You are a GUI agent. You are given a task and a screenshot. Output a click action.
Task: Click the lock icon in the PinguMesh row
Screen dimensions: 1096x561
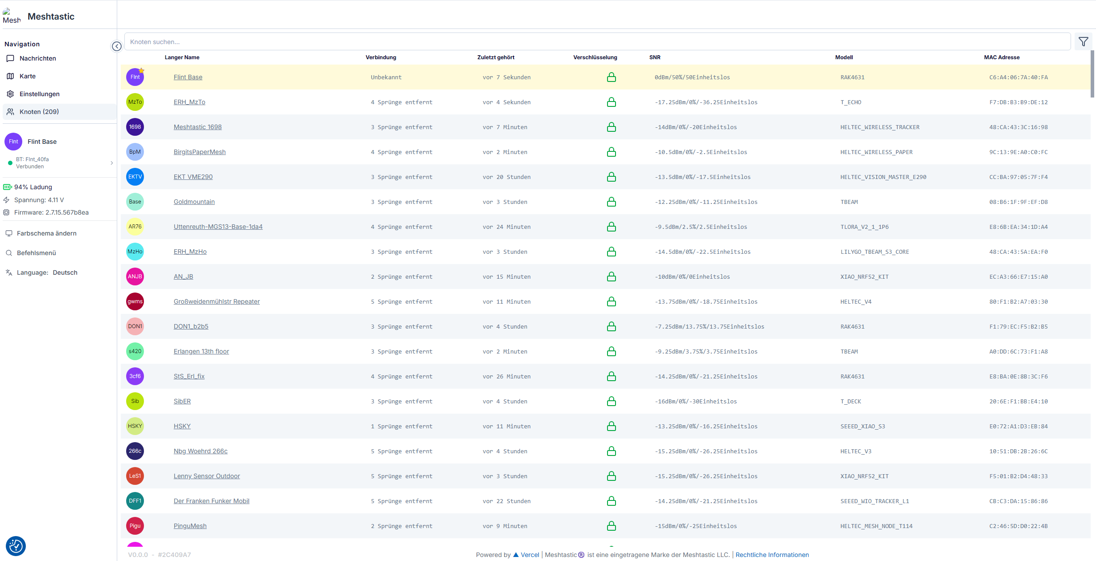point(612,526)
